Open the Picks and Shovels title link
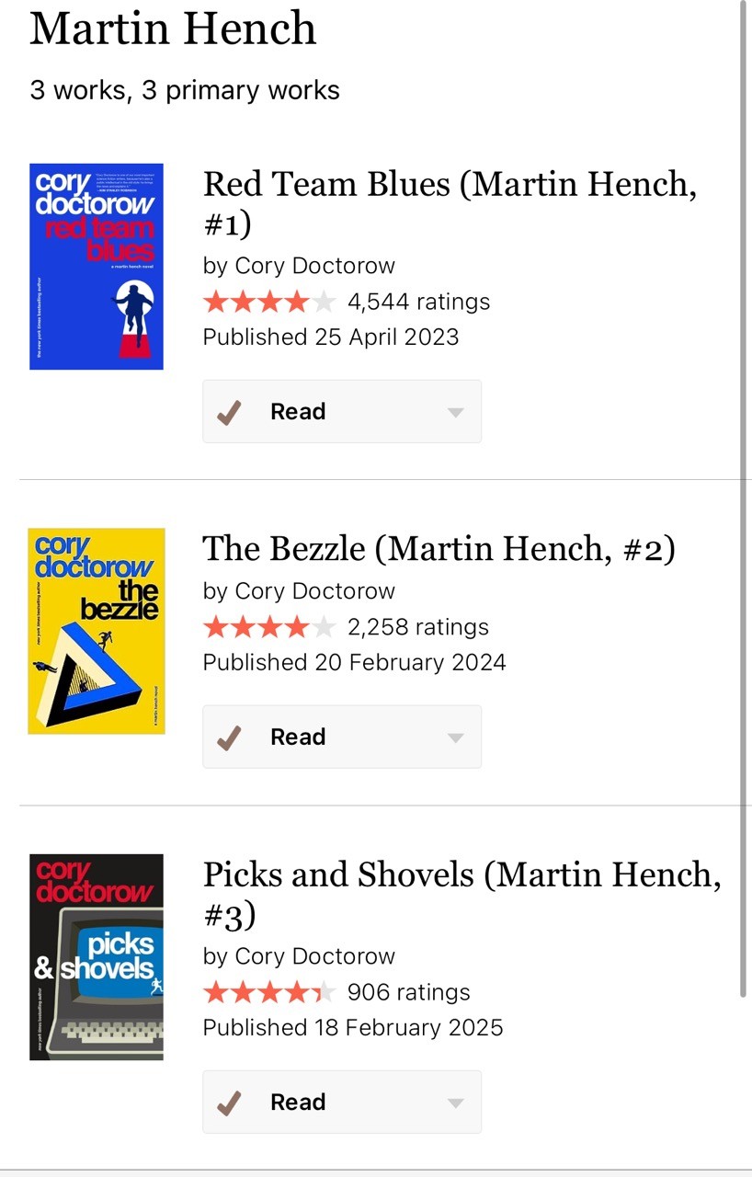Viewport: 752px width, 1177px height. pos(461,894)
